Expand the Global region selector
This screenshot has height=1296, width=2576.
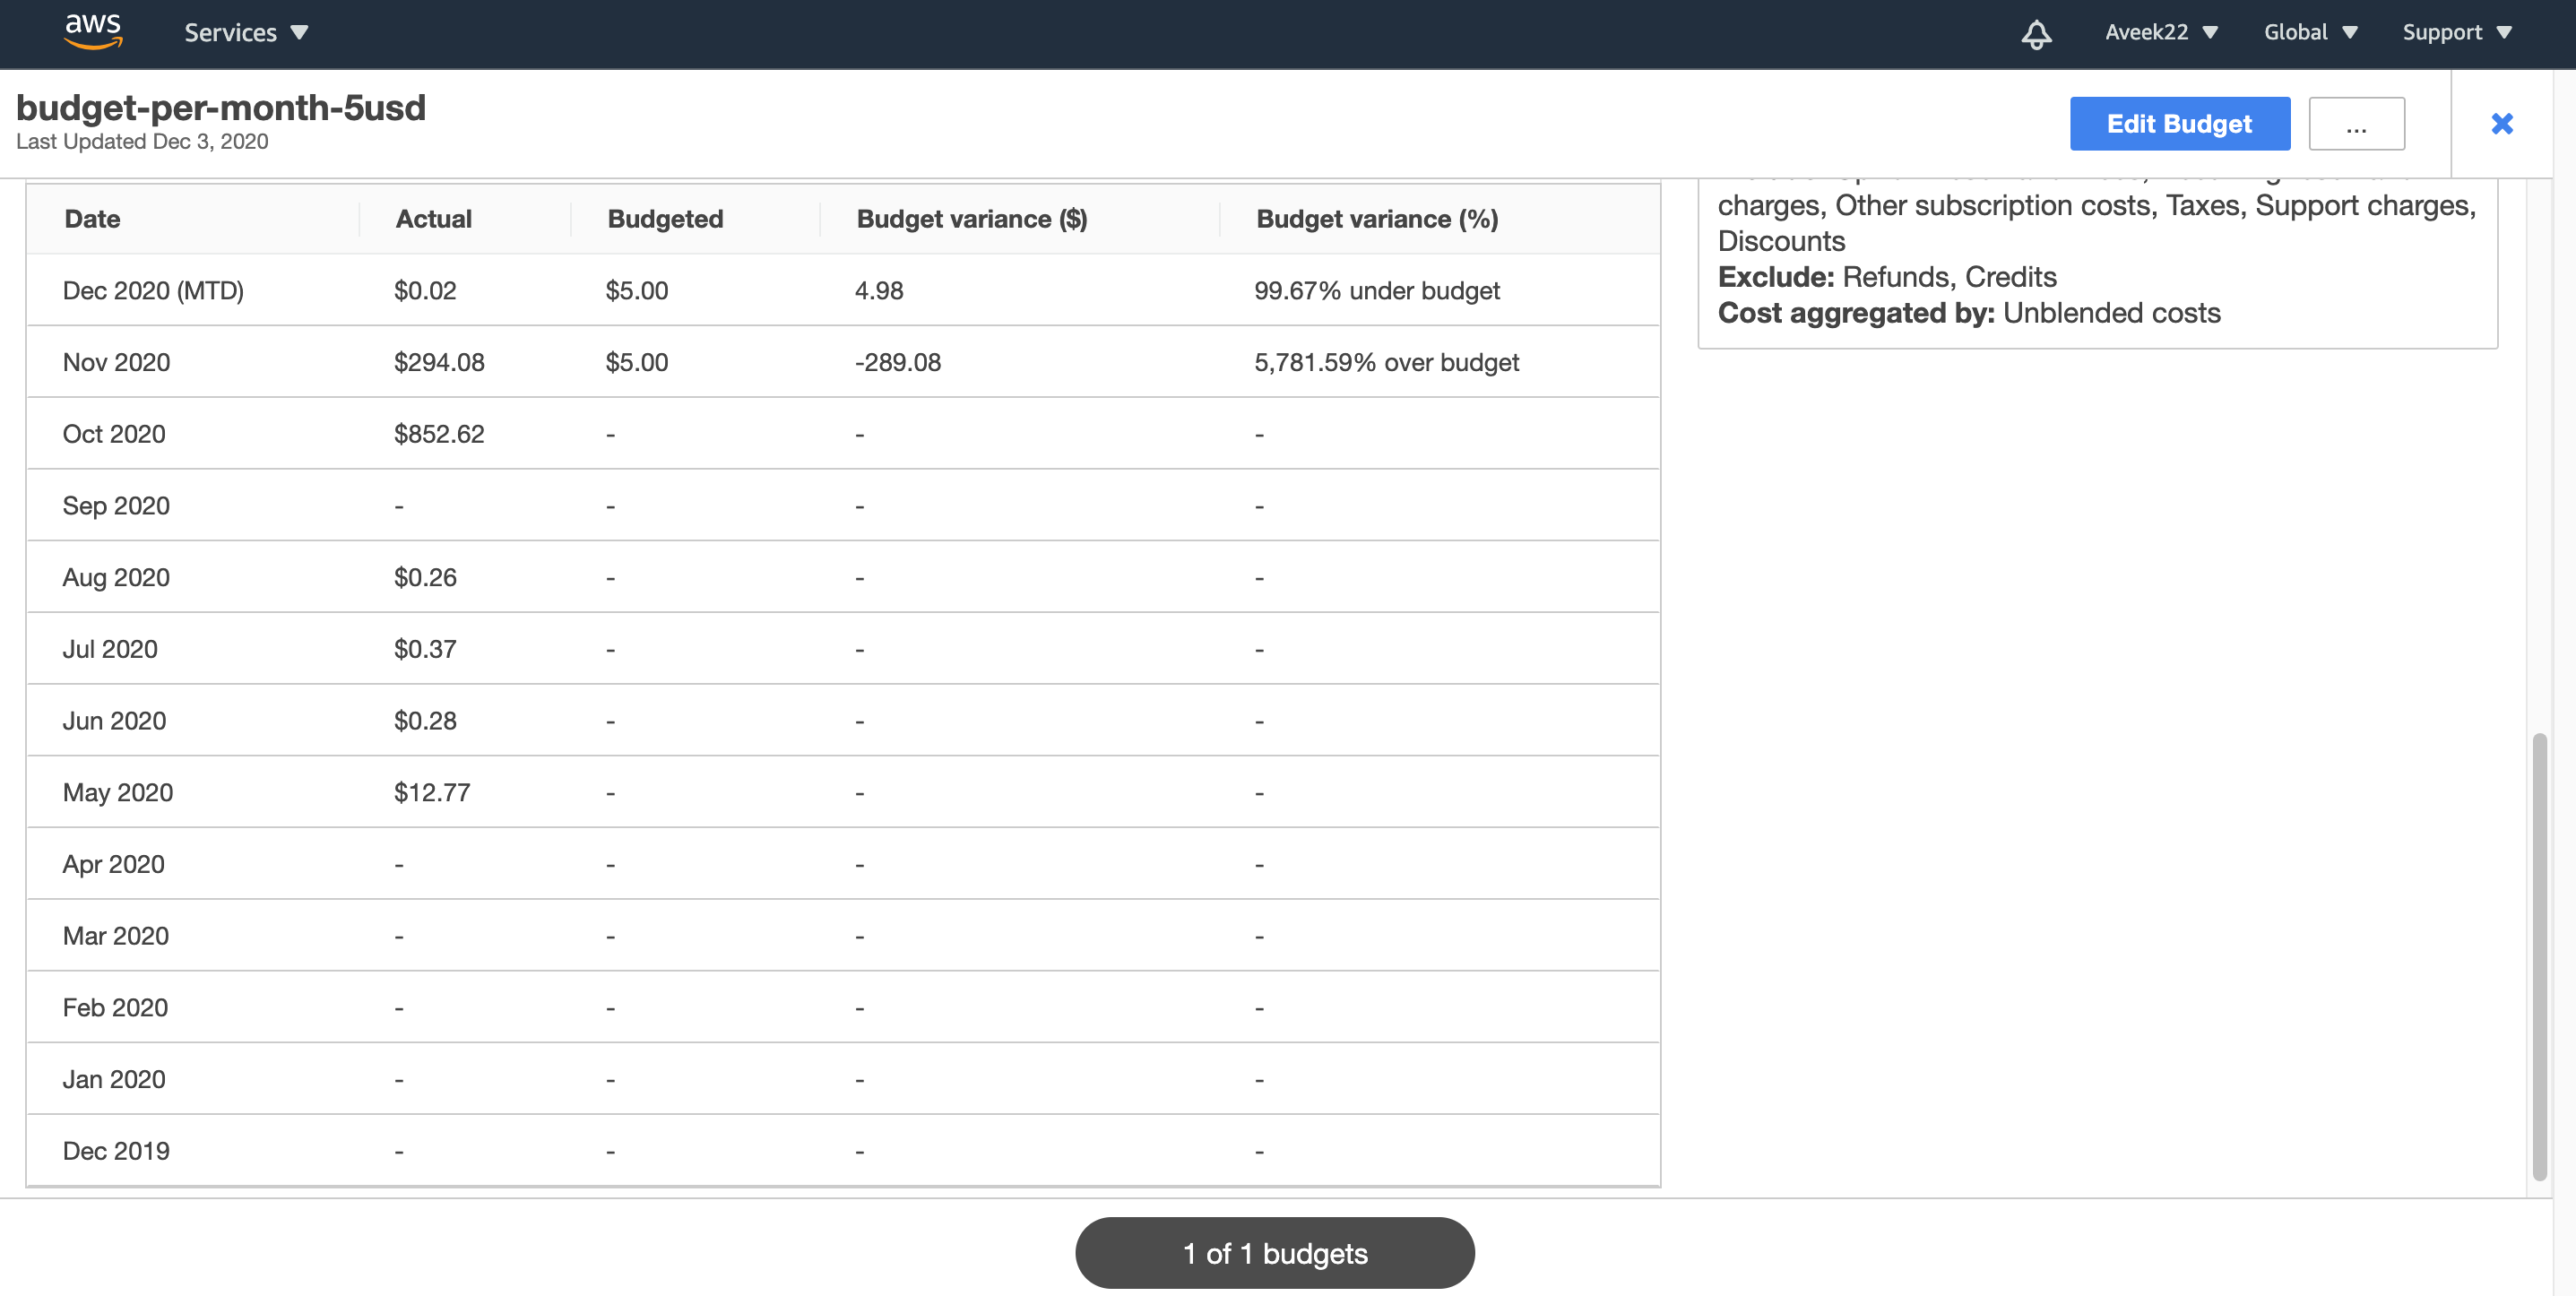(x=2310, y=32)
